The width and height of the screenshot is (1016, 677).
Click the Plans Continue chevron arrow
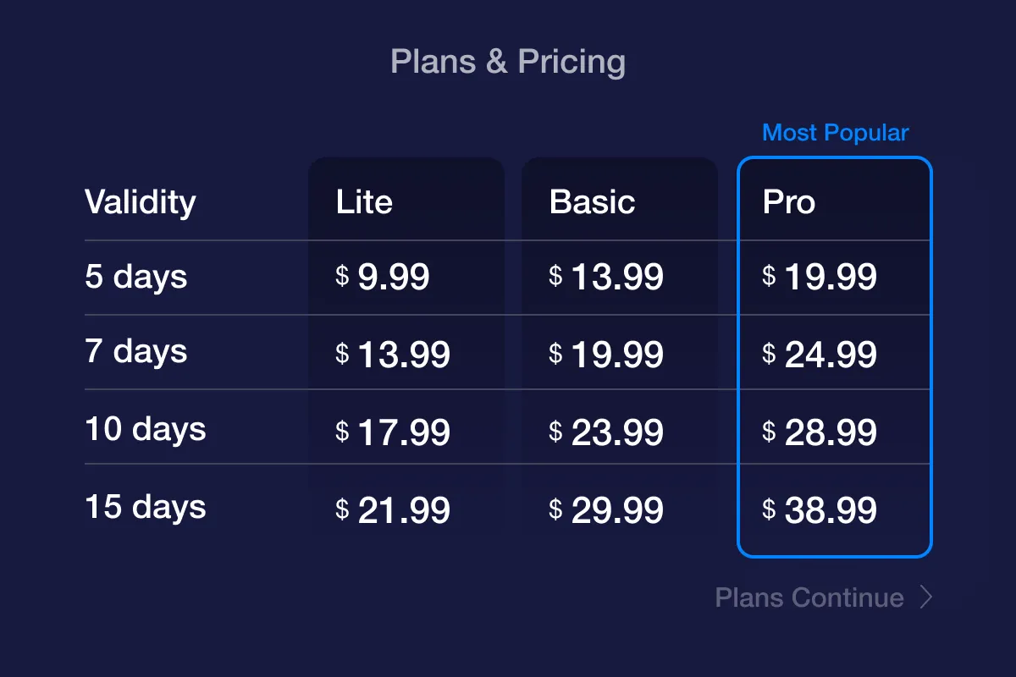click(x=926, y=597)
